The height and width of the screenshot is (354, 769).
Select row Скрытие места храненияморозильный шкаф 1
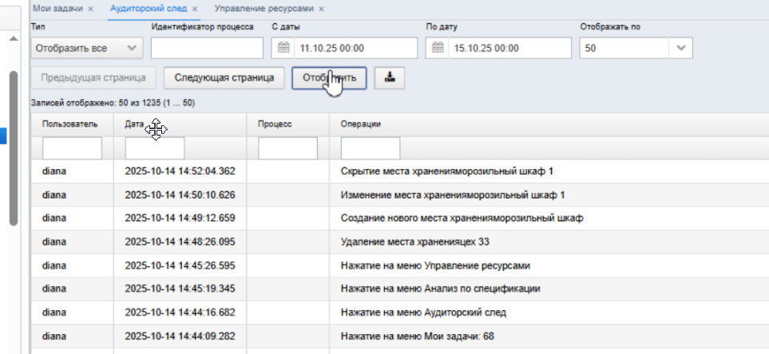tap(400, 171)
